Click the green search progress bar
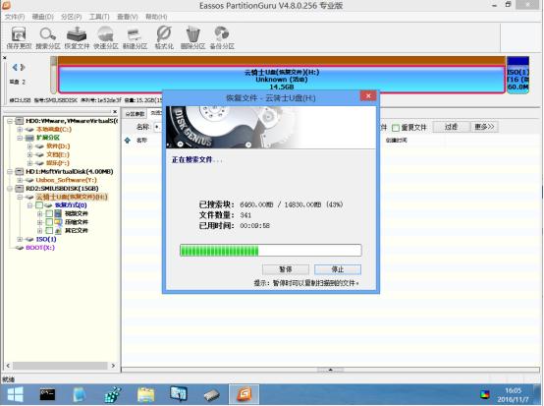Image resolution: width=544 pixels, height=406 pixels. click(271, 251)
